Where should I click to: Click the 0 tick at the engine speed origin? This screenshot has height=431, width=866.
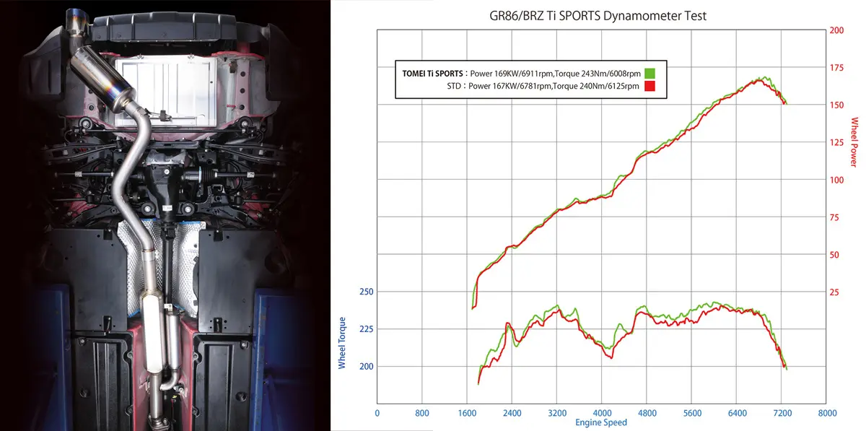click(377, 414)
